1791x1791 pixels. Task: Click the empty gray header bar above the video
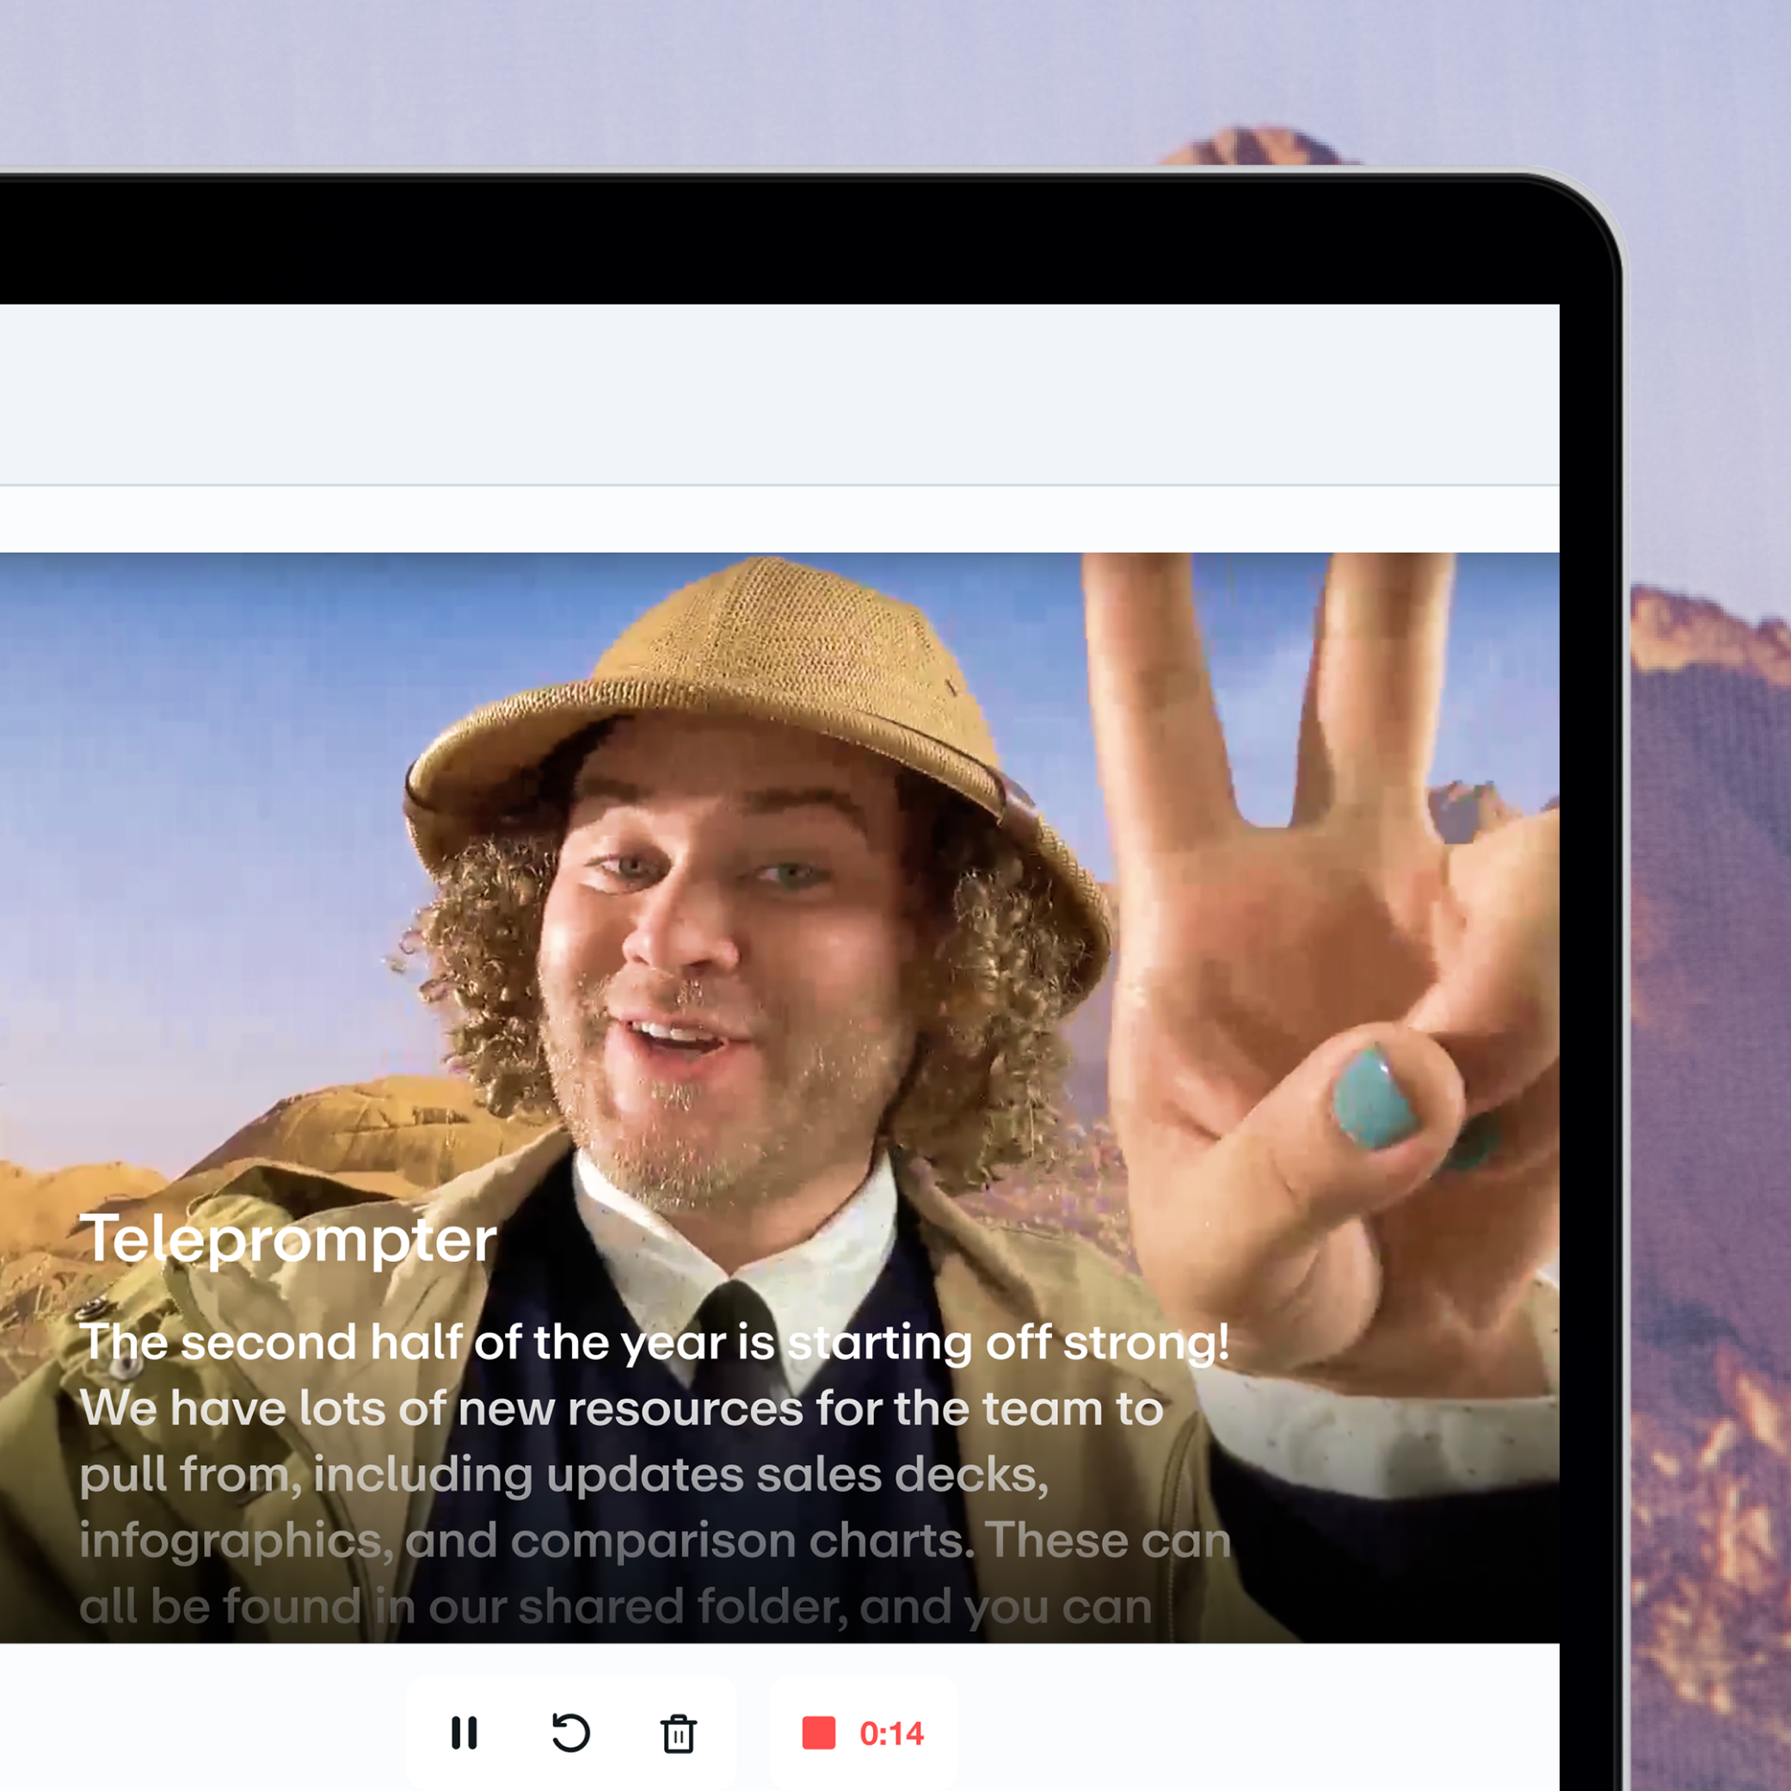click(x=779, y=394)
